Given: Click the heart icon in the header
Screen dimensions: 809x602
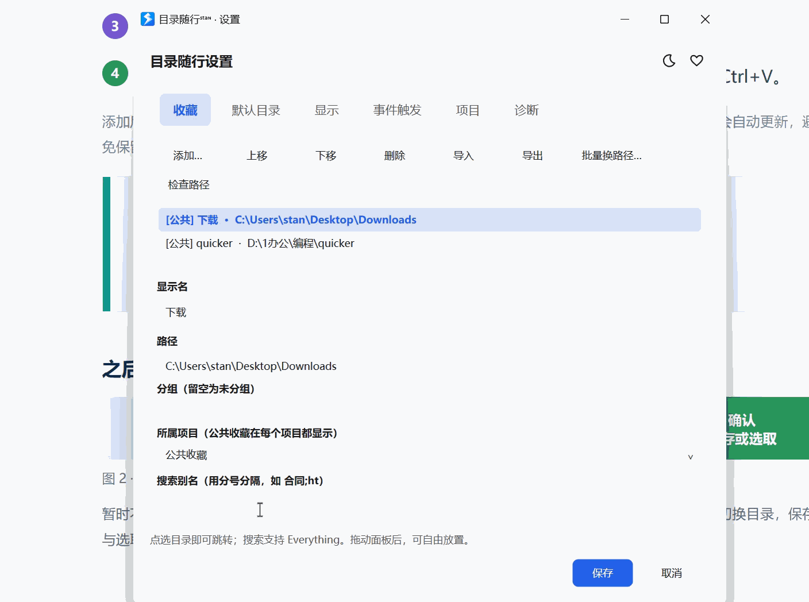Looking at the screenshot, I should [x=696, y=61].
